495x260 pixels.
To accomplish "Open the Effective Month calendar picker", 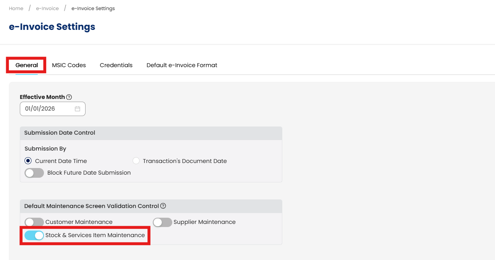I will point(77,109).
